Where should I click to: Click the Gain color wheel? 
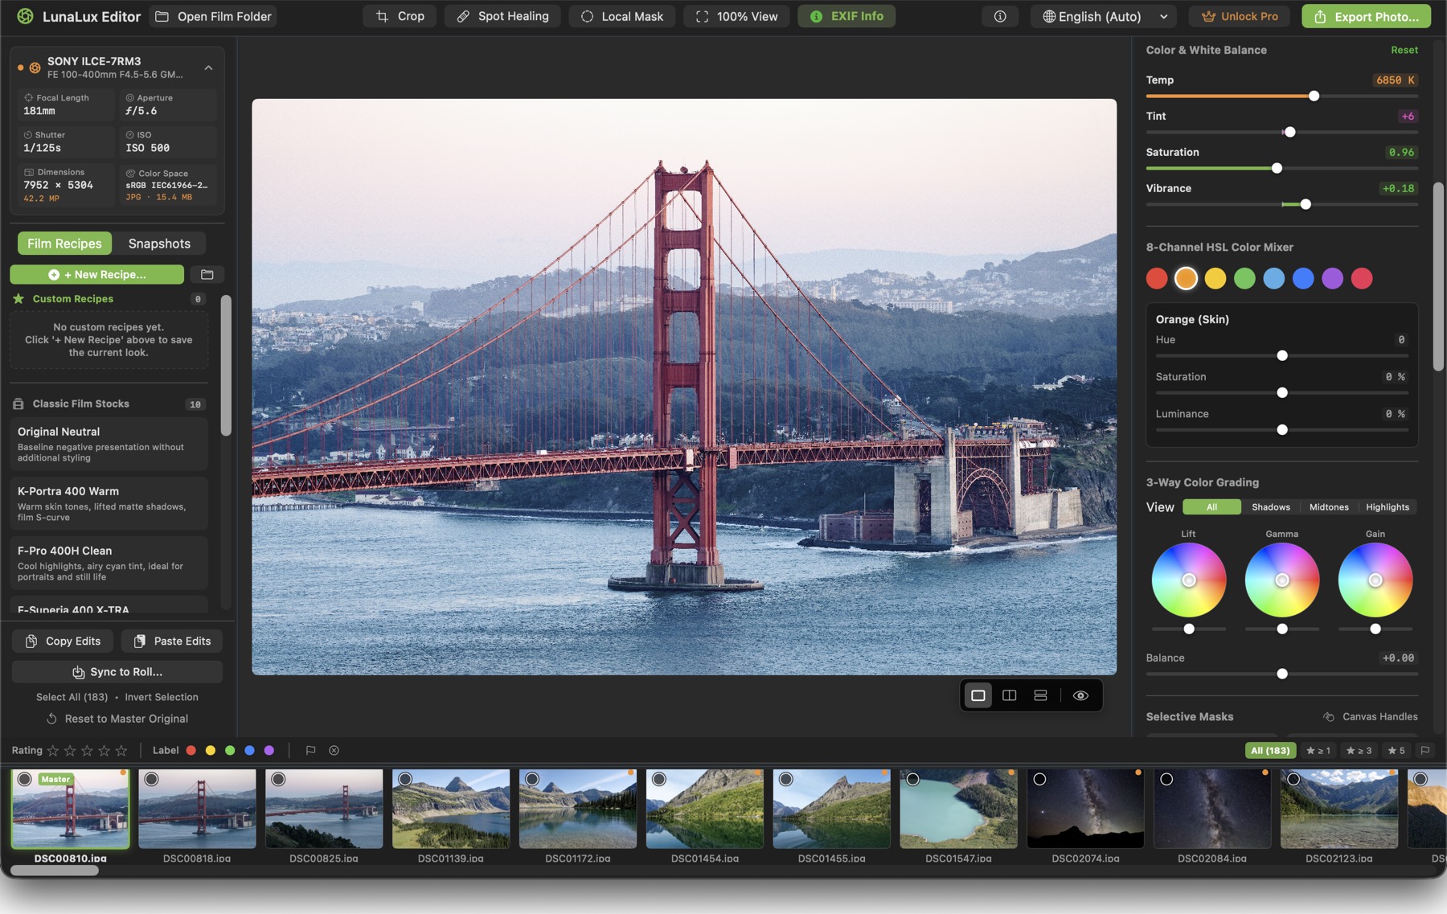click(1375, 580)
